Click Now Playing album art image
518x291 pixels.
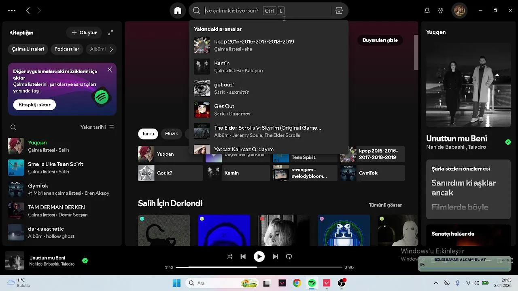468,85
